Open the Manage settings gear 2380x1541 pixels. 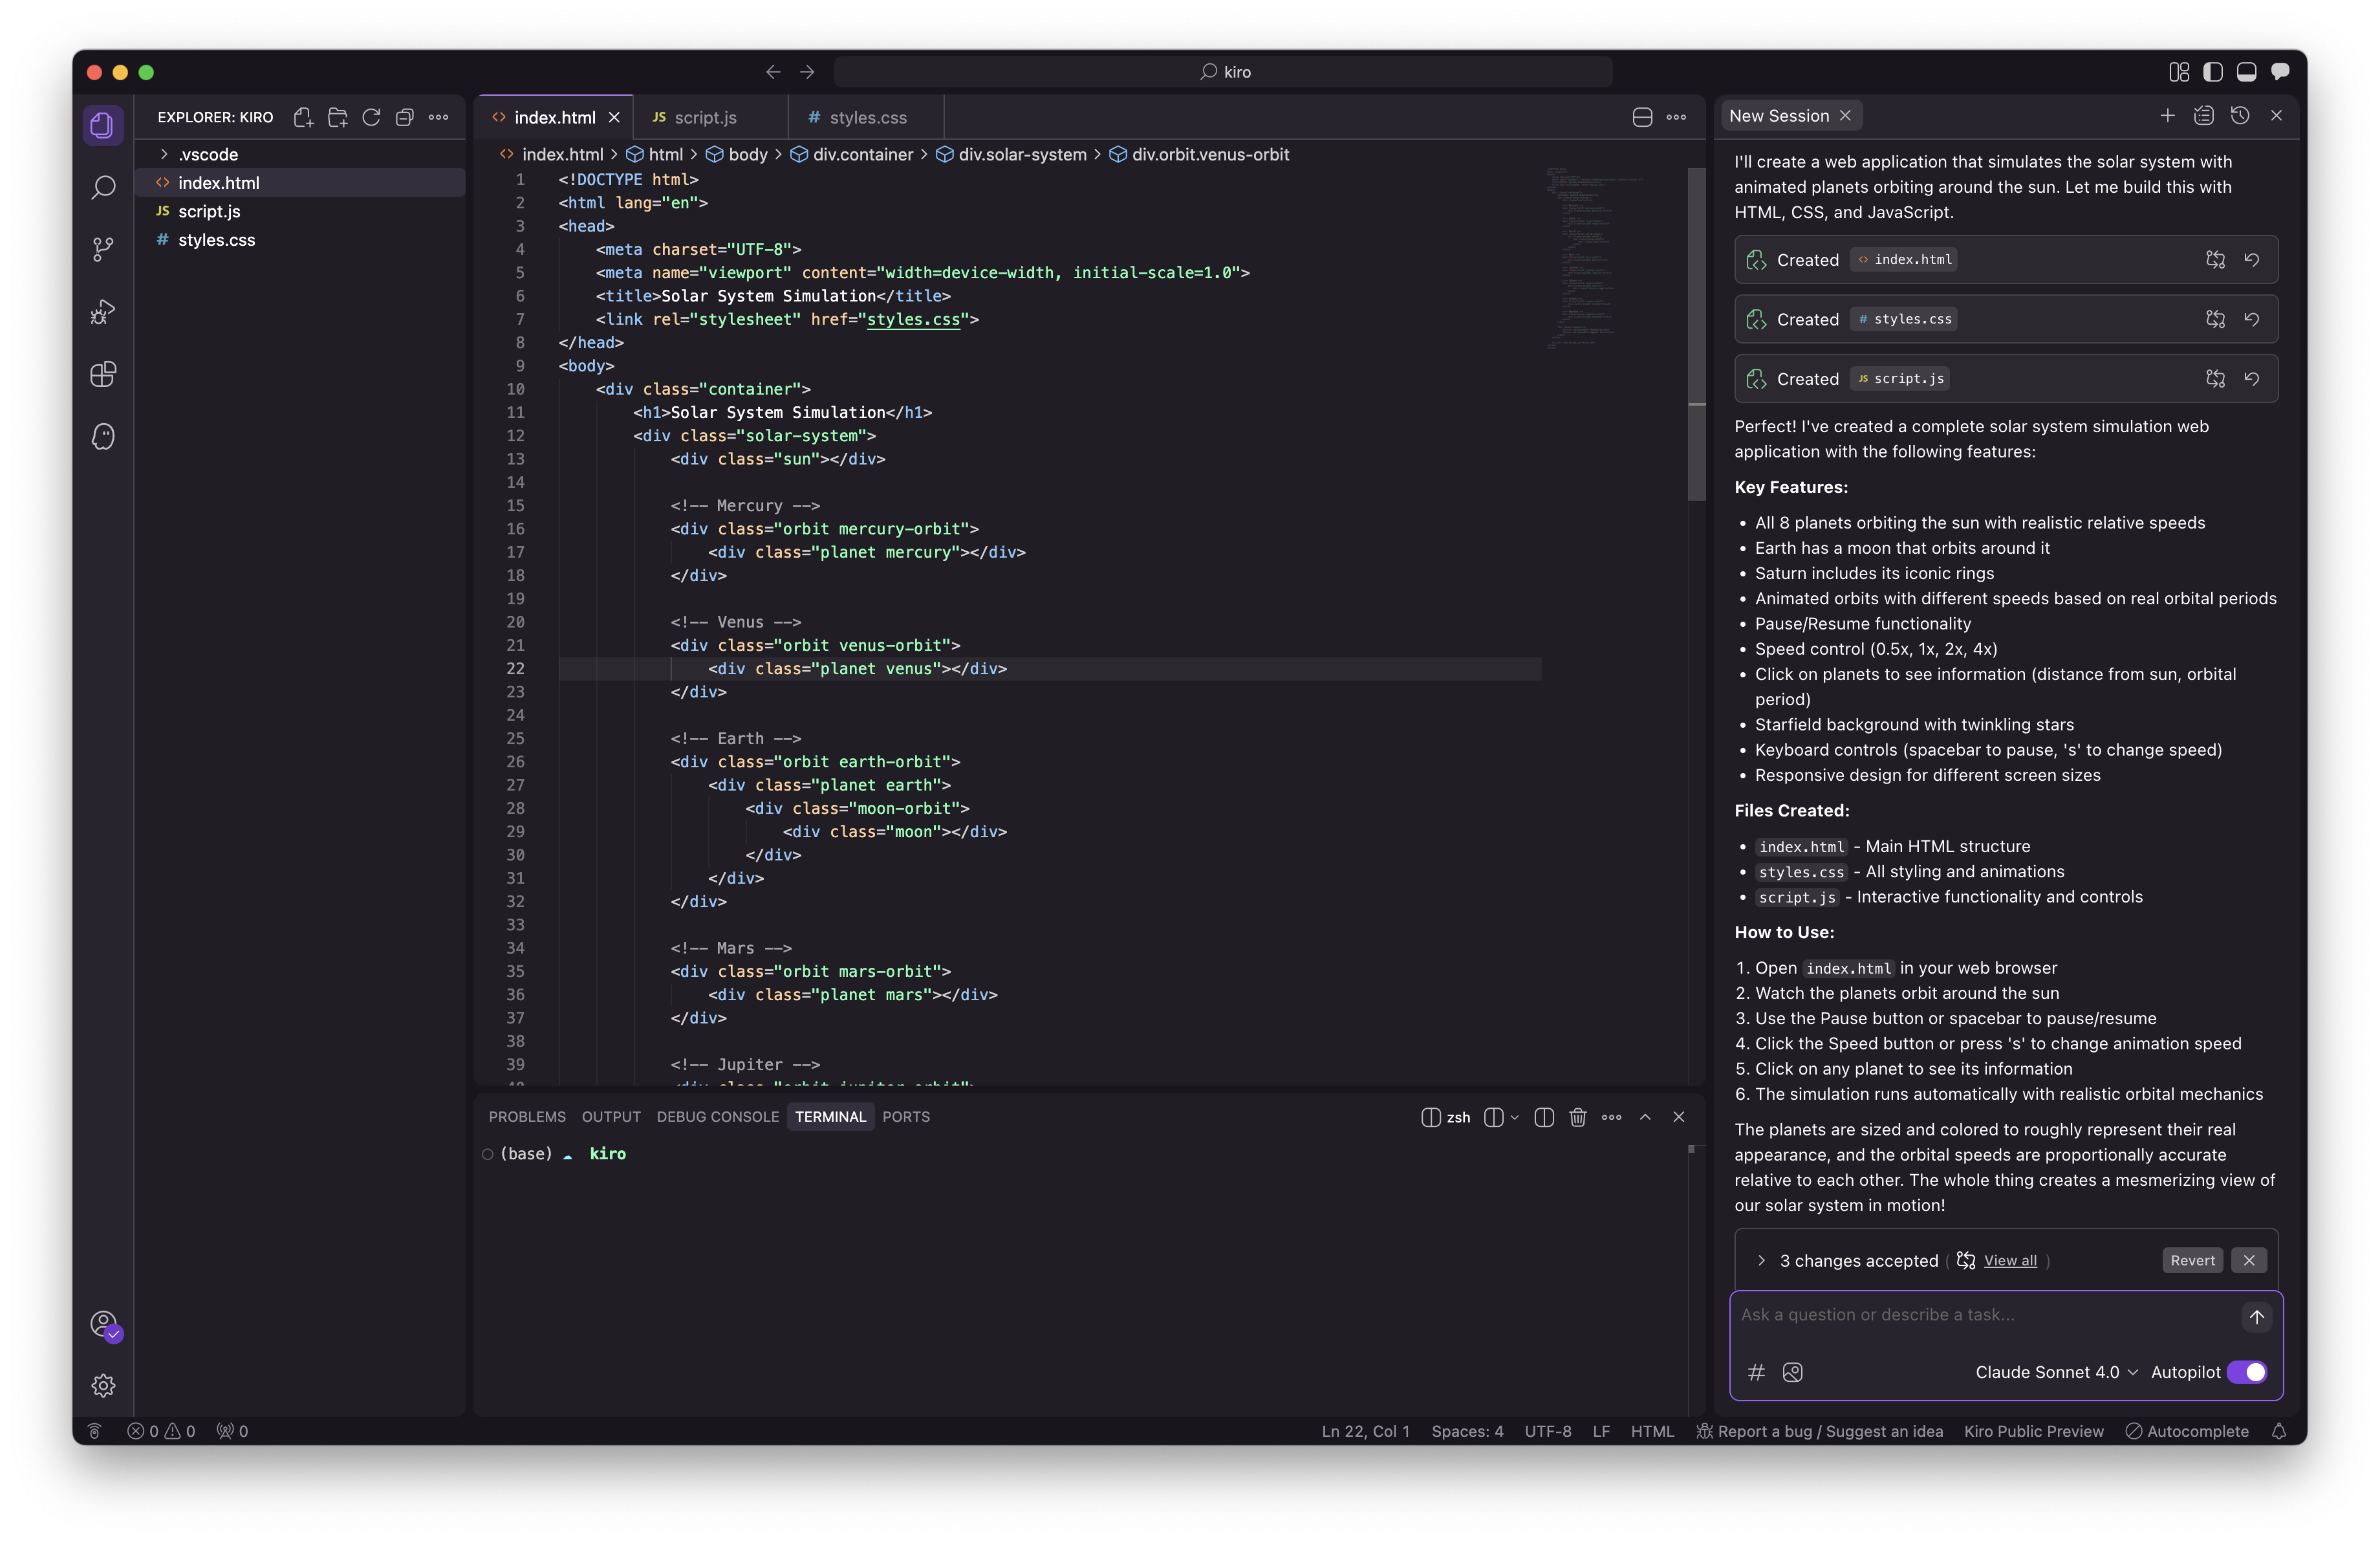(x=103, y=1385)
